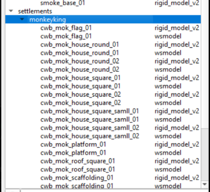The height and width of the screenshot is (192, 210).
Task: Select cwb_mok_house_square_01 rigid_model_v2 entry
Action: pos(103,78)
